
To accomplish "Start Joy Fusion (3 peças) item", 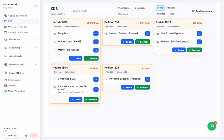I will (199, 34).
